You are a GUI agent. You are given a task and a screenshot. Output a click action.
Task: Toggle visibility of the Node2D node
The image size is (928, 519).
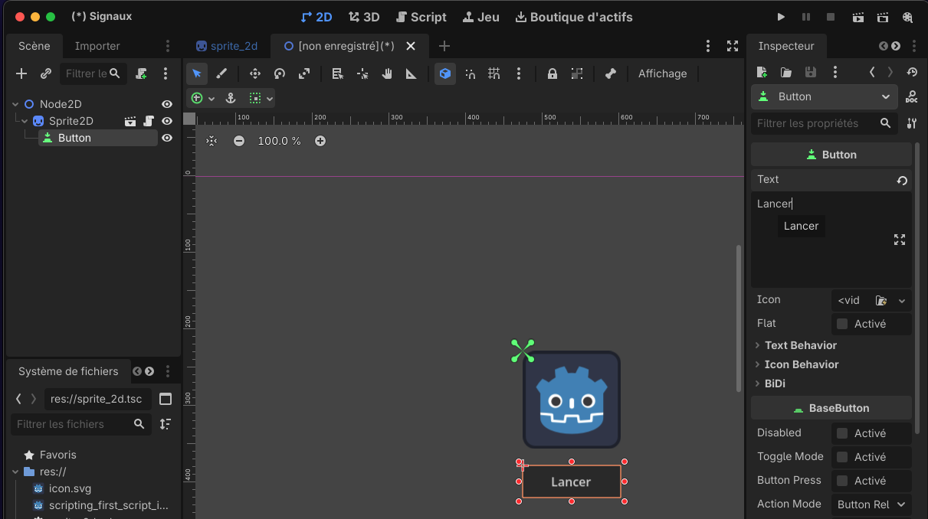click(167, 104)
